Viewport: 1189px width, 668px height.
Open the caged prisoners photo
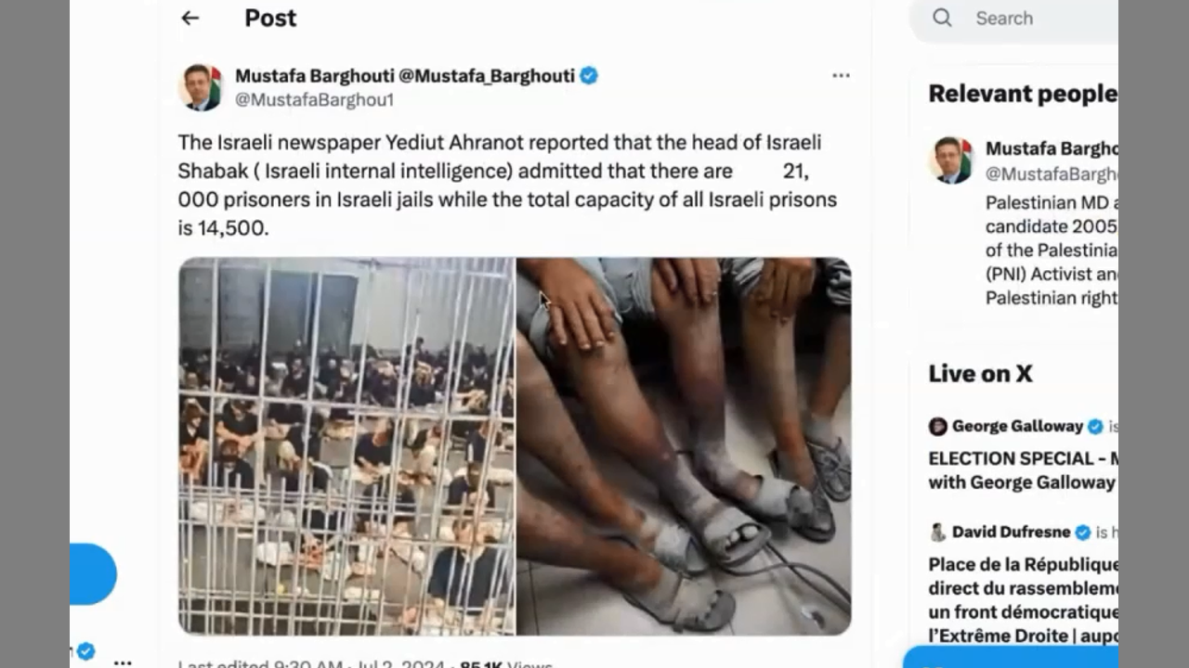click(346, 446)
